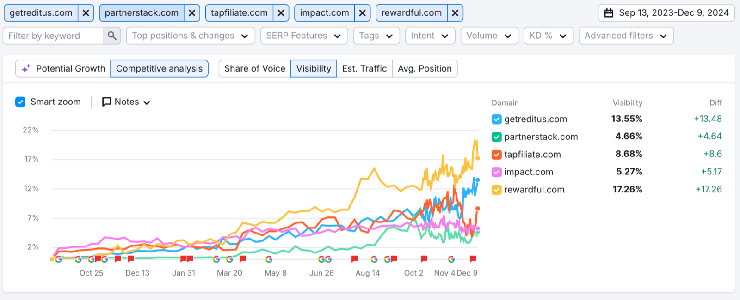Click the impact.com domain chip
This screenshot has width=740, height=300.
coord(324,13)
